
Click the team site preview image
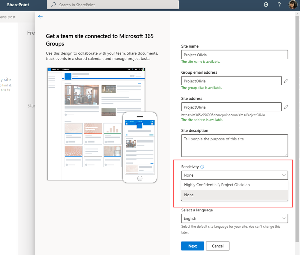tap(102, 125)
